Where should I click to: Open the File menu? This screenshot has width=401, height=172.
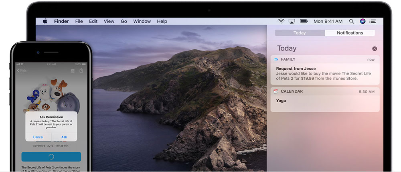click(x=79, y=21)
